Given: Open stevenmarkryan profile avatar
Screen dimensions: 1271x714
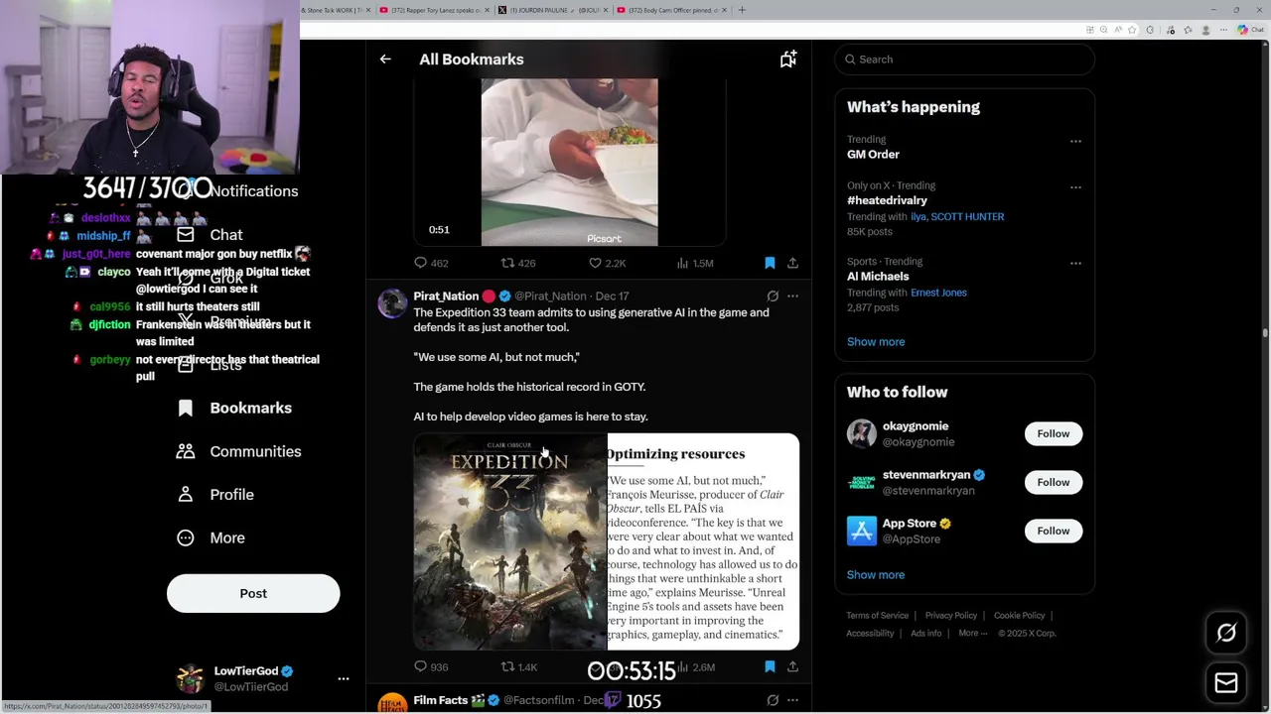Looking at the screenshot, I should (862, 482).
